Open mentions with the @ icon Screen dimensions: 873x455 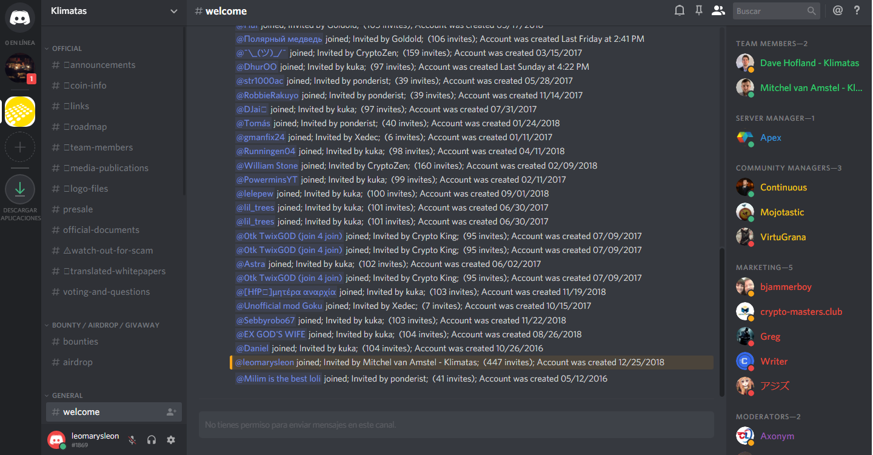tap(838, 10)
